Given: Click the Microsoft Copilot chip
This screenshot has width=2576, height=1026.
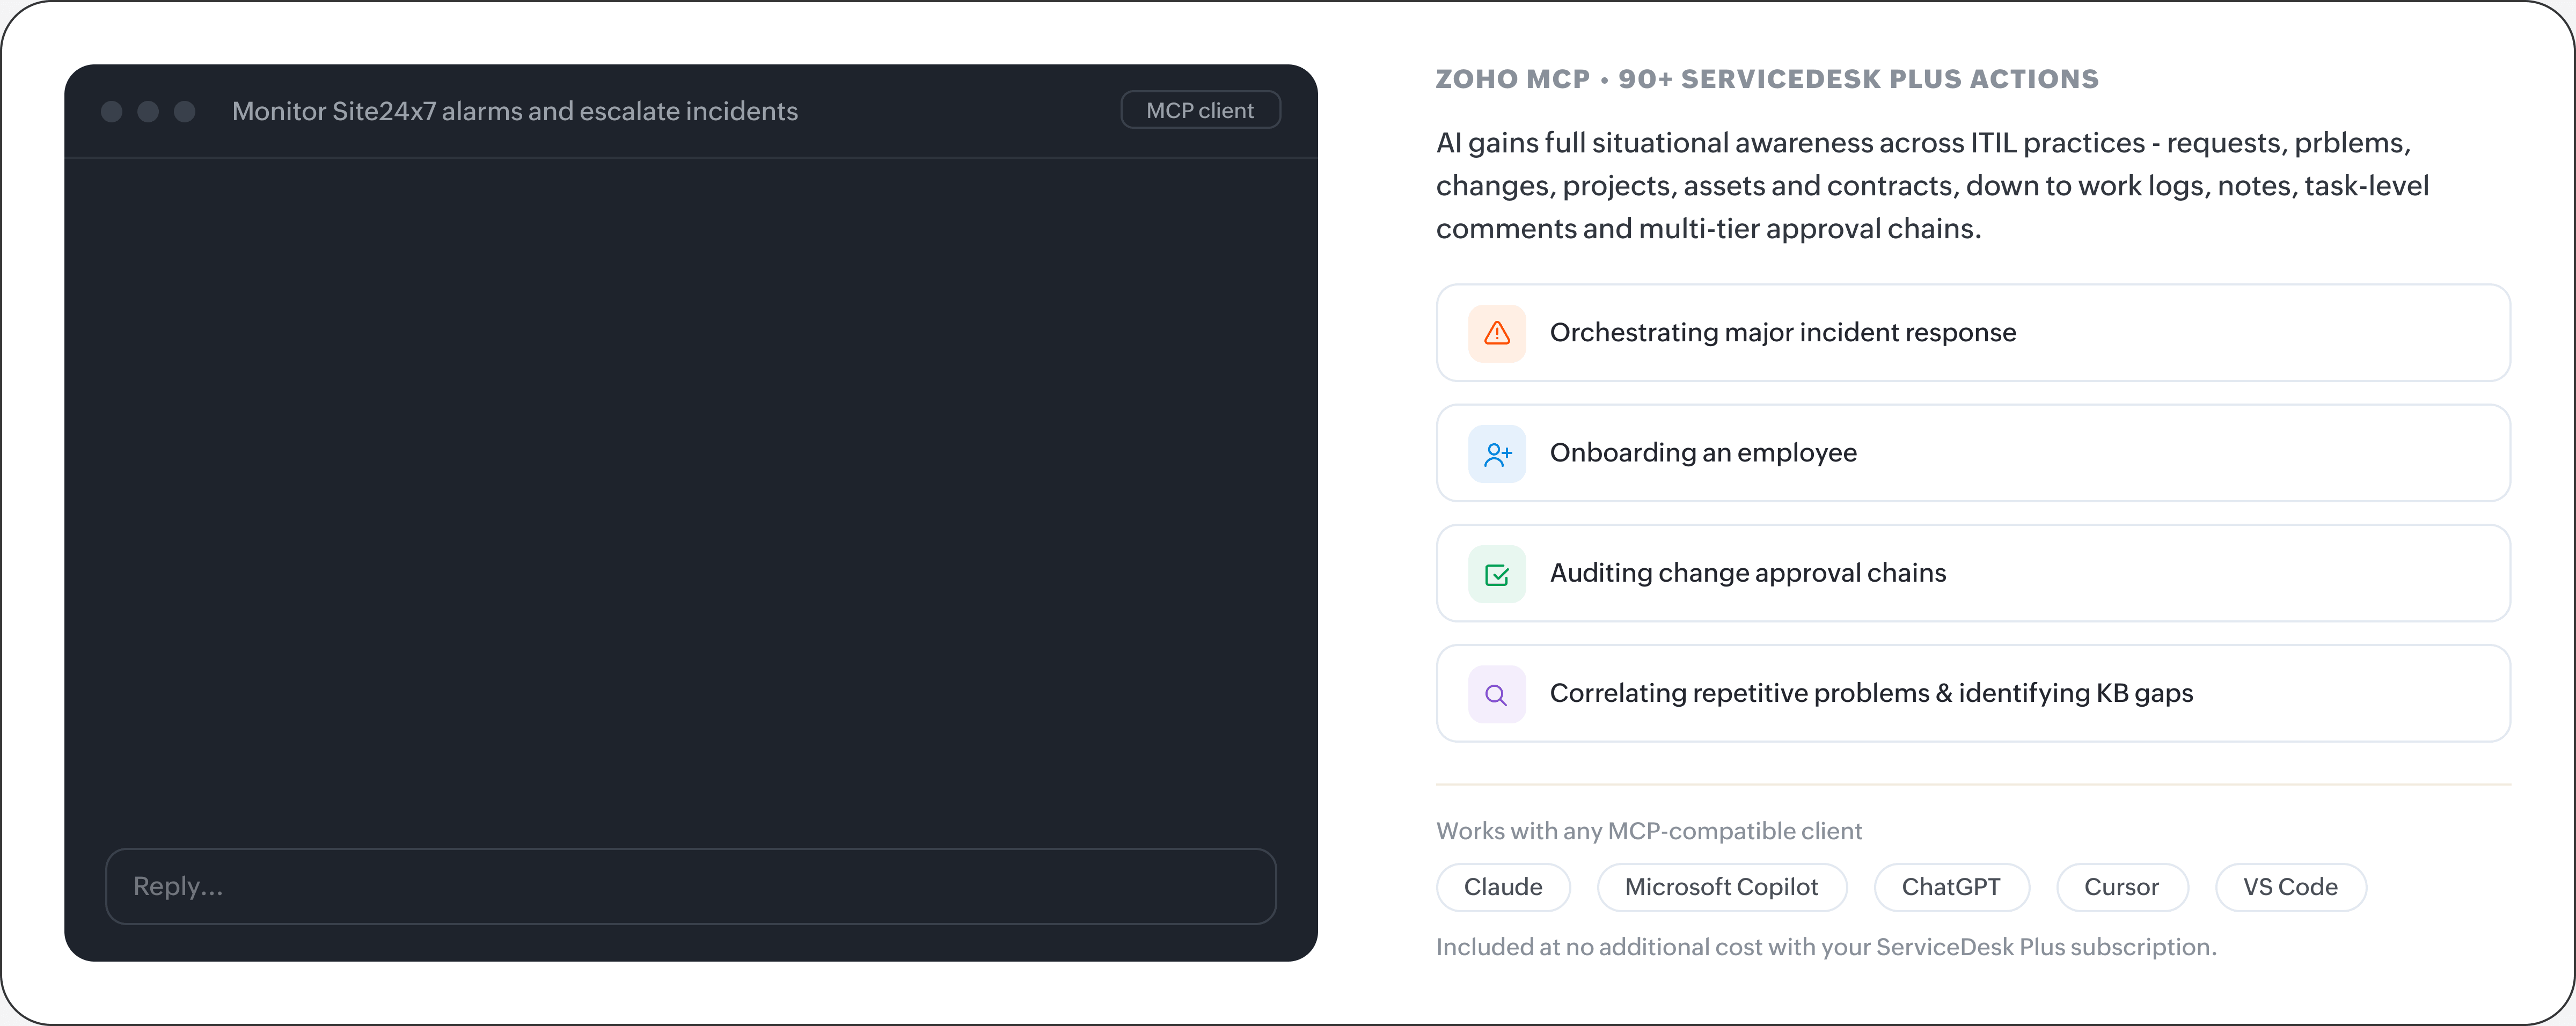Looking at the screenshot, I should click(1721, 887).
